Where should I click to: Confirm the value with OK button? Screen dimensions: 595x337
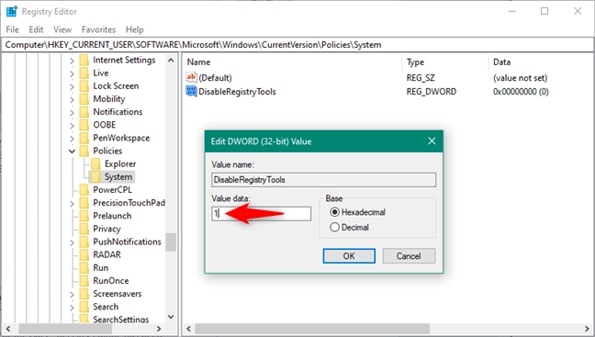click(x=349, y=256)
